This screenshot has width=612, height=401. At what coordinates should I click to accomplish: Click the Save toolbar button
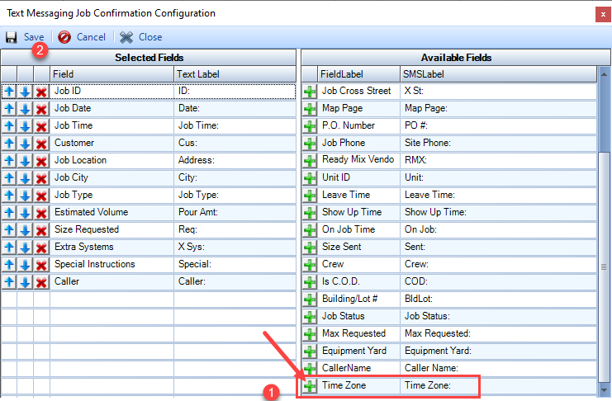25,37
